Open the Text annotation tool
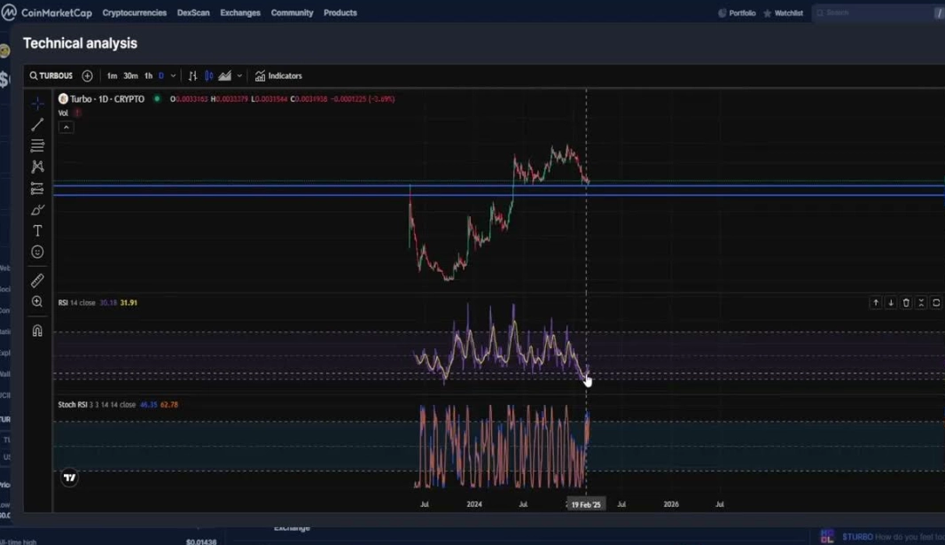The height and width of the screenshot is (545, 945). [x=37, y=230]
